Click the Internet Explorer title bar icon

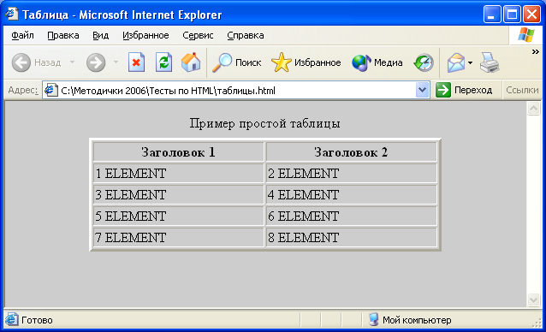click(12, 14)
